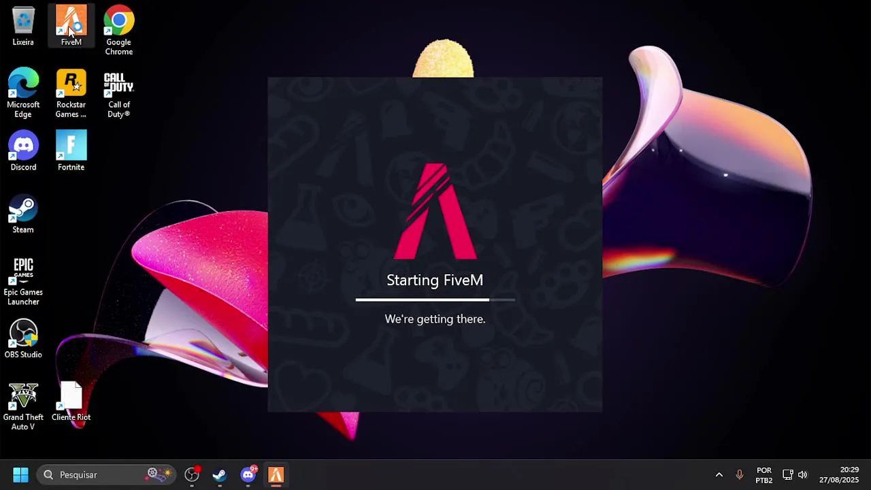Select the Cliente Riot desktop shortcut
The height and width of the screenshot is (490, 871).
click(x=71, y=402)
